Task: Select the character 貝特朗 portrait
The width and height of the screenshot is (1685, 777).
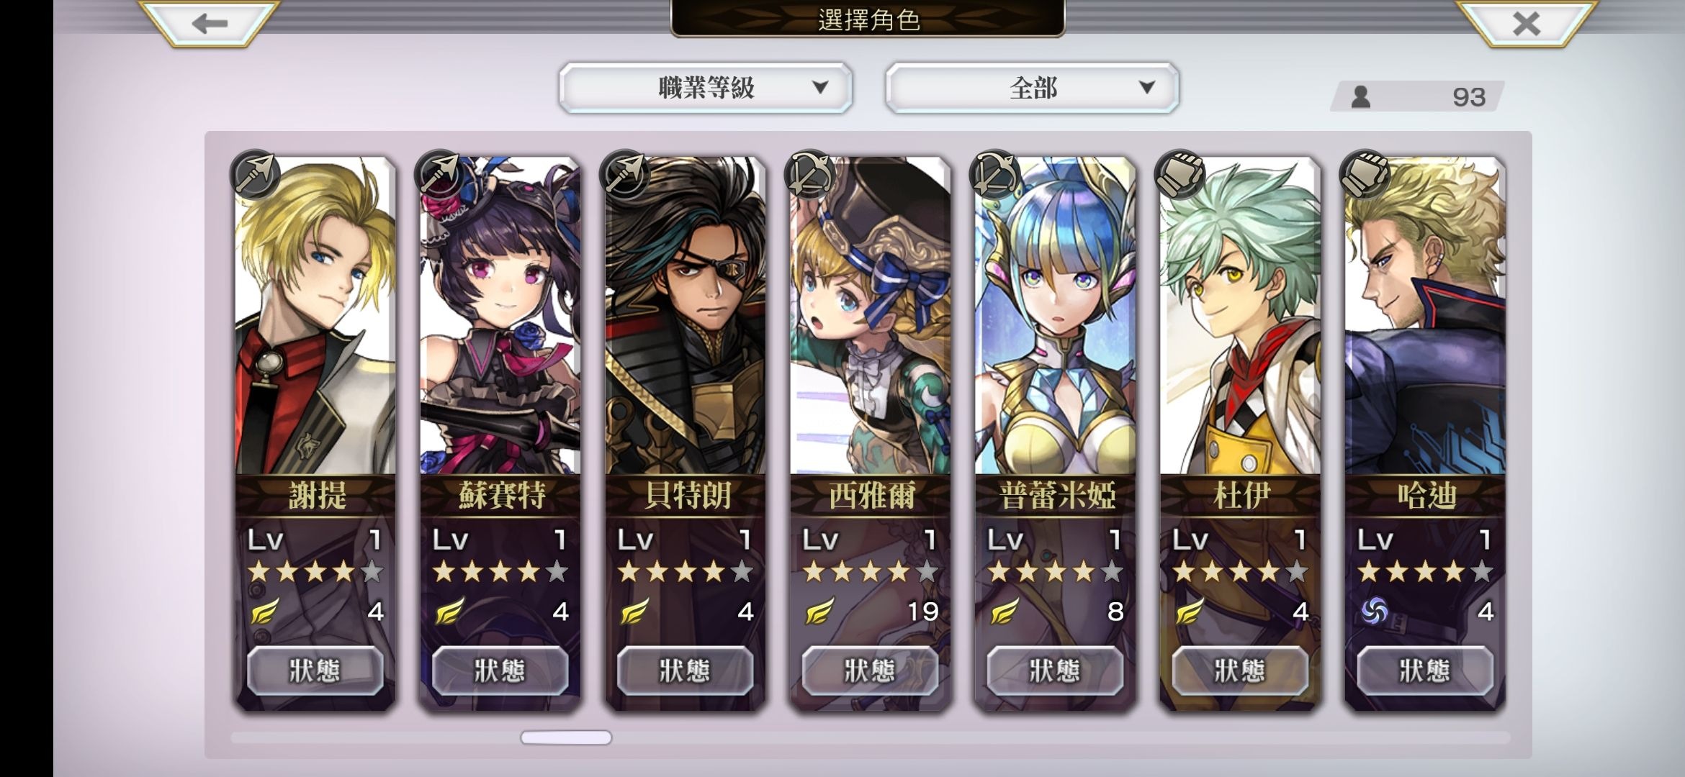Action: pos(686,317)
